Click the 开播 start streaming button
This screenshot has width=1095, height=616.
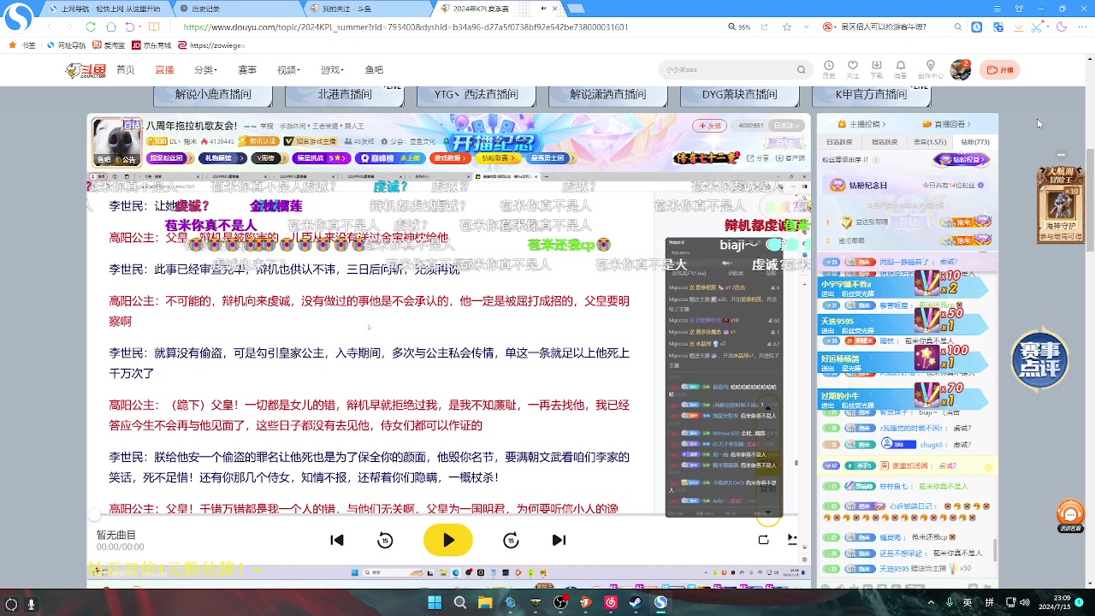[x=1000, y=70]
